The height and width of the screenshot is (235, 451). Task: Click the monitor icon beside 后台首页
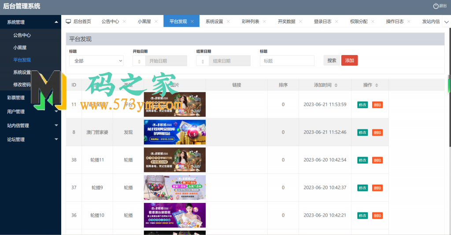(68, 22)
